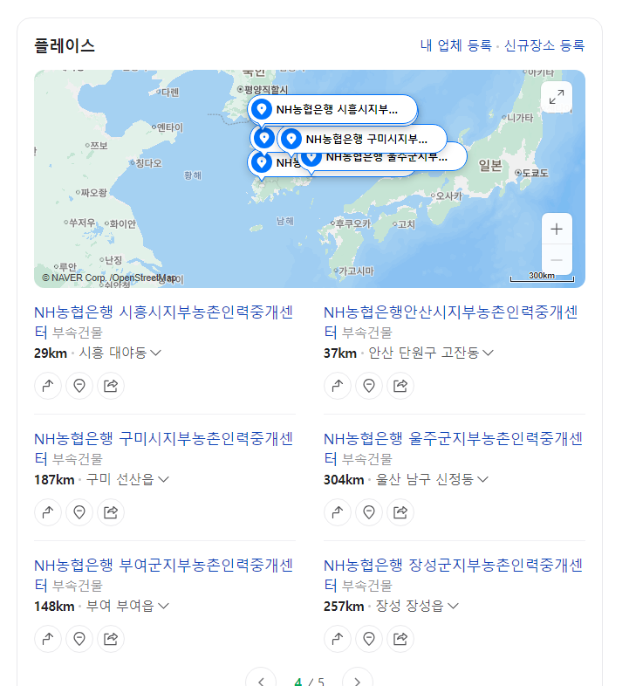This screenshot has width=636, height=686.
Task: Go to next results page
Action: pyautogui.click(x=358, y=681)
